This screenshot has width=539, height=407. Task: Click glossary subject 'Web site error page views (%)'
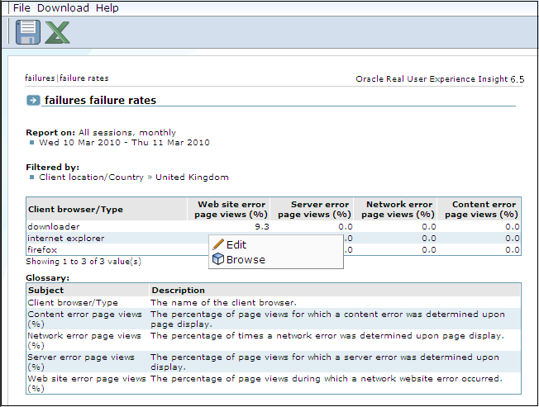(x=87, y=383)
